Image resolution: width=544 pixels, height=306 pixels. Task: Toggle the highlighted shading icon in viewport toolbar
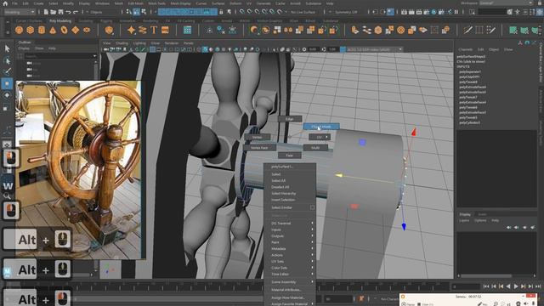[206, 49]
